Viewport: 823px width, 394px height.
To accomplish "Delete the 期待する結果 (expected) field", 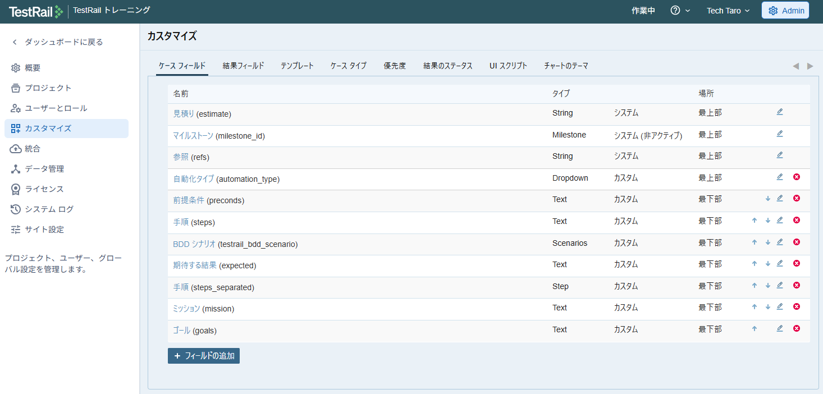I will coord(796,264).
